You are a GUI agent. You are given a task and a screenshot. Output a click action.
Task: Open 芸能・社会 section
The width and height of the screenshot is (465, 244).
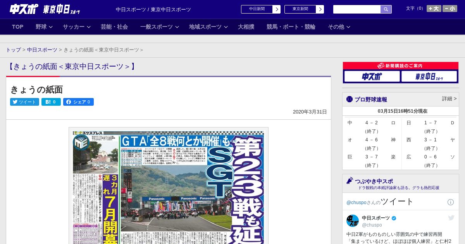114,27
